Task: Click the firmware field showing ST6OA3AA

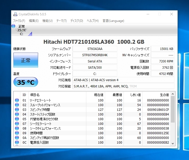Action: tap(95, 49)
